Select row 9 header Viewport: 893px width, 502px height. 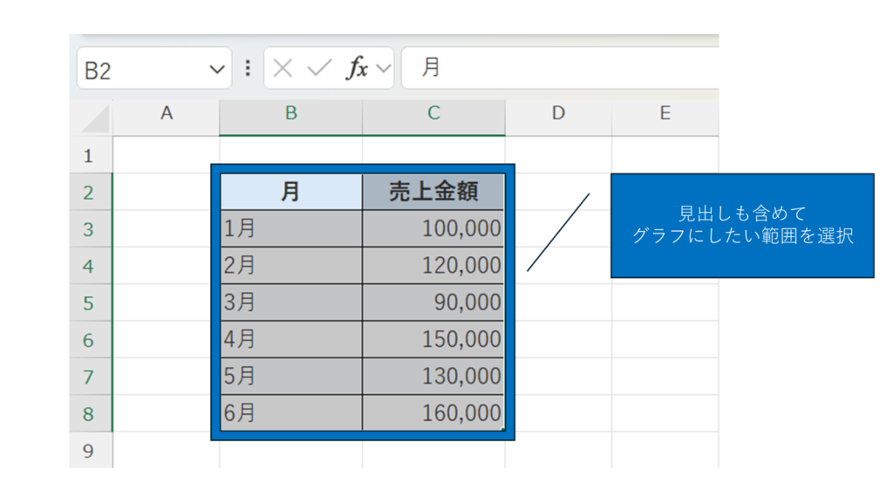point(89,451)
